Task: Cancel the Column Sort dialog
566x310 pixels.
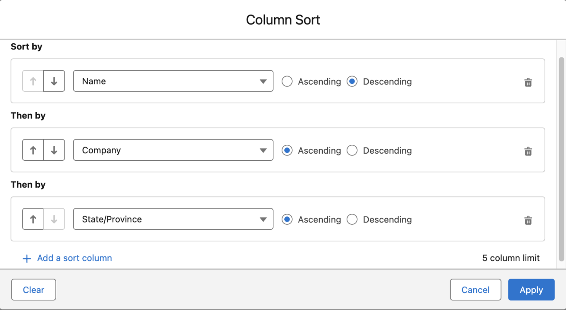Action: 475,290
